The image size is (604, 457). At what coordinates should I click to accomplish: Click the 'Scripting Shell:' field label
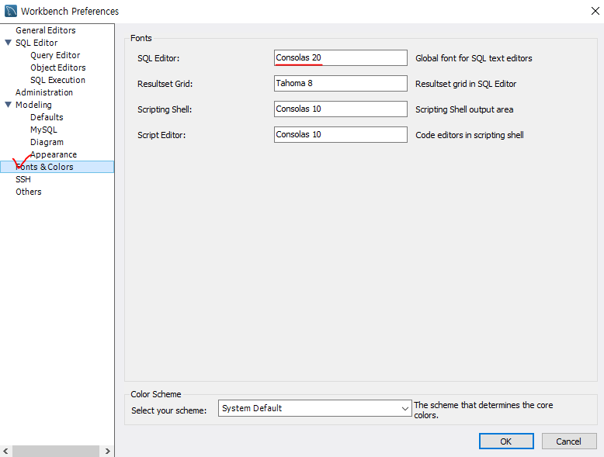tap(165, 109)
